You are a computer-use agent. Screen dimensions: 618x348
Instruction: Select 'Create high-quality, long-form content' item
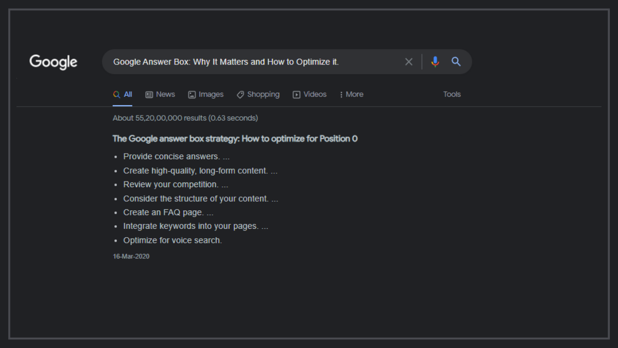(x=200, y=171)
